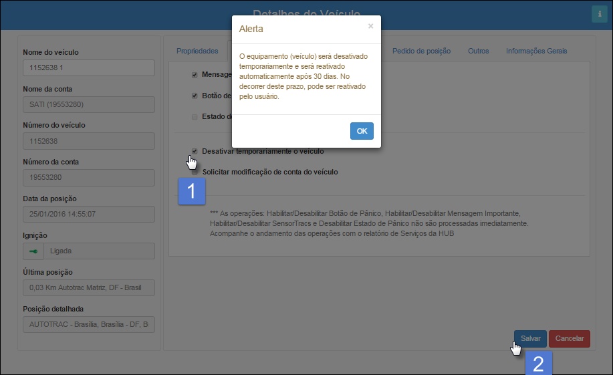Confirm the alert with the OK button

tap(362, 131)
